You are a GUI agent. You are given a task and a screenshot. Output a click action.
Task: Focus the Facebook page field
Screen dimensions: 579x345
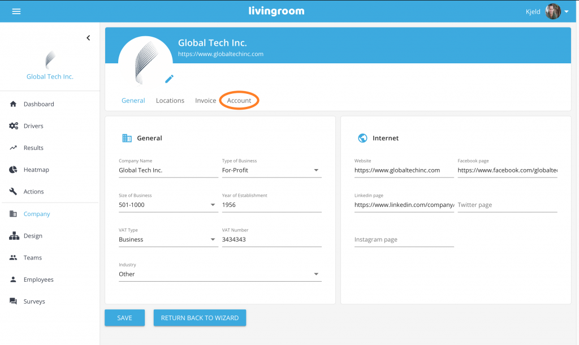click(x=507, y=170)
